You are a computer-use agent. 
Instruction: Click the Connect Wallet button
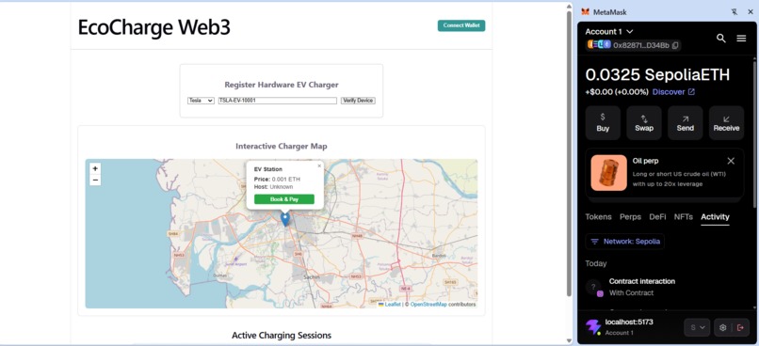[x=461, y=25]
